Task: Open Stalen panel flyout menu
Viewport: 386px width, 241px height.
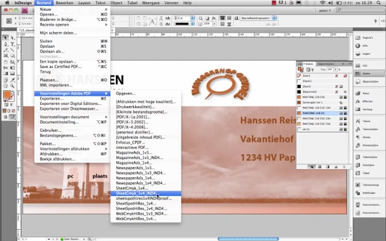Action: pyautogui.click(x=350, y=64)
